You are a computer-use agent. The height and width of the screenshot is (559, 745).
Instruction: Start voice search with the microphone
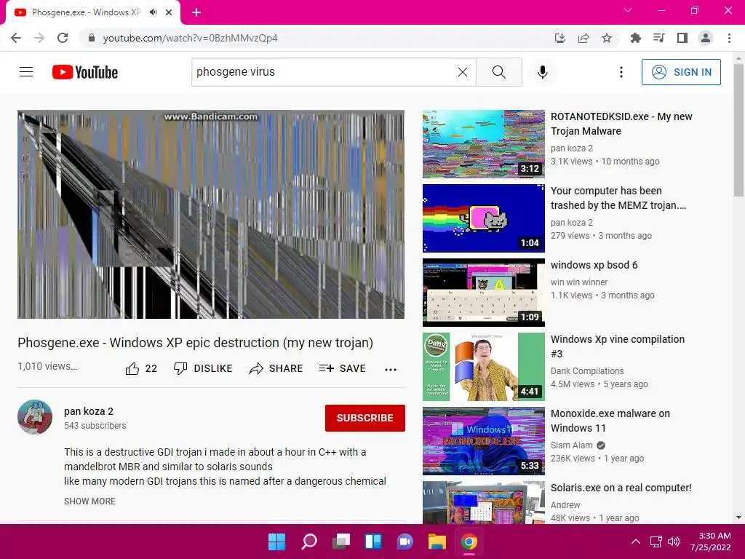tap(542, 72)
